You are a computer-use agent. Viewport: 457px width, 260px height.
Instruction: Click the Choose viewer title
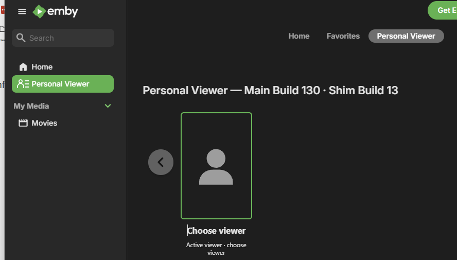click(x=216, y=231)
